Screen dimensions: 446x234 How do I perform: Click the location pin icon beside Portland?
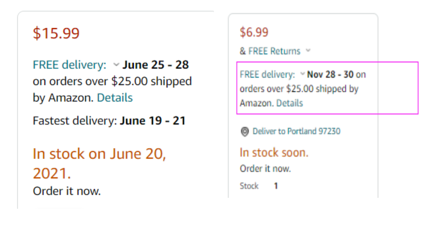244,132
